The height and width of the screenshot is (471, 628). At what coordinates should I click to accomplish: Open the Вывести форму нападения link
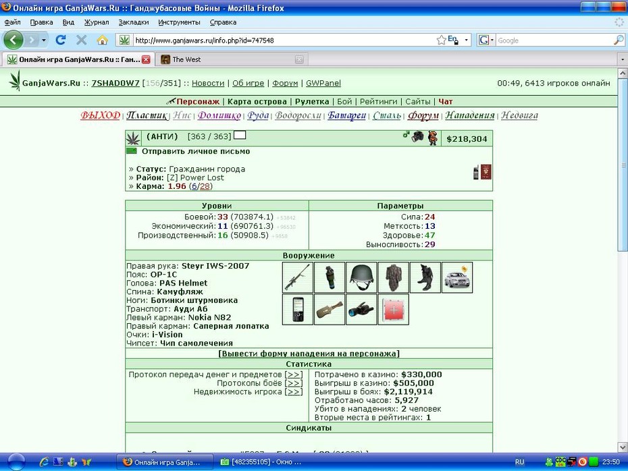[309, 354]
